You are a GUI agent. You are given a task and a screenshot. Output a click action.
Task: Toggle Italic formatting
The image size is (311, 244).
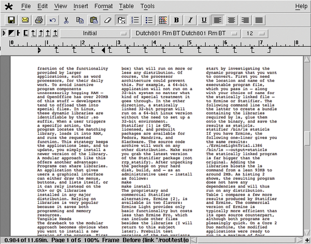[x=190, y=20]
